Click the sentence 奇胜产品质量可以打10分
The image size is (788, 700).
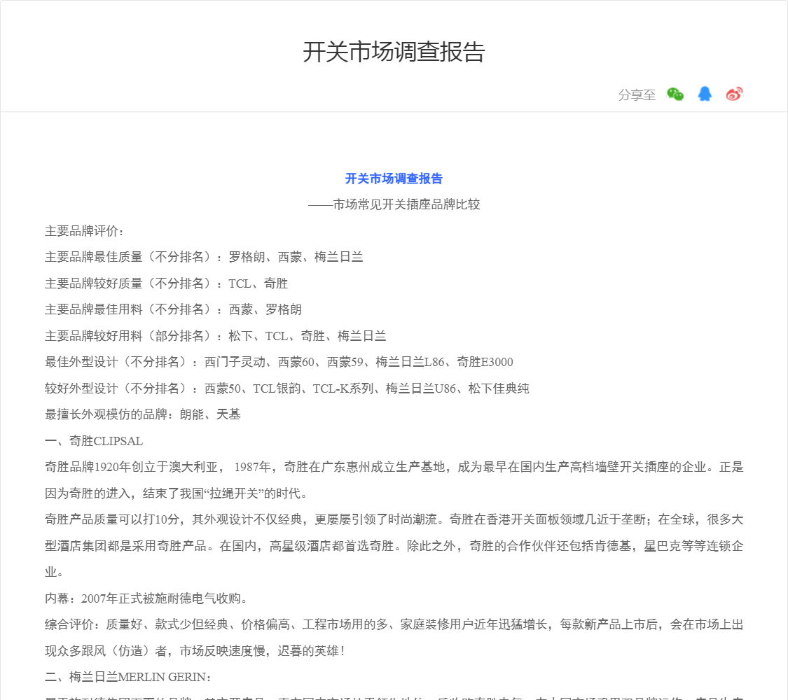point(112,519)
